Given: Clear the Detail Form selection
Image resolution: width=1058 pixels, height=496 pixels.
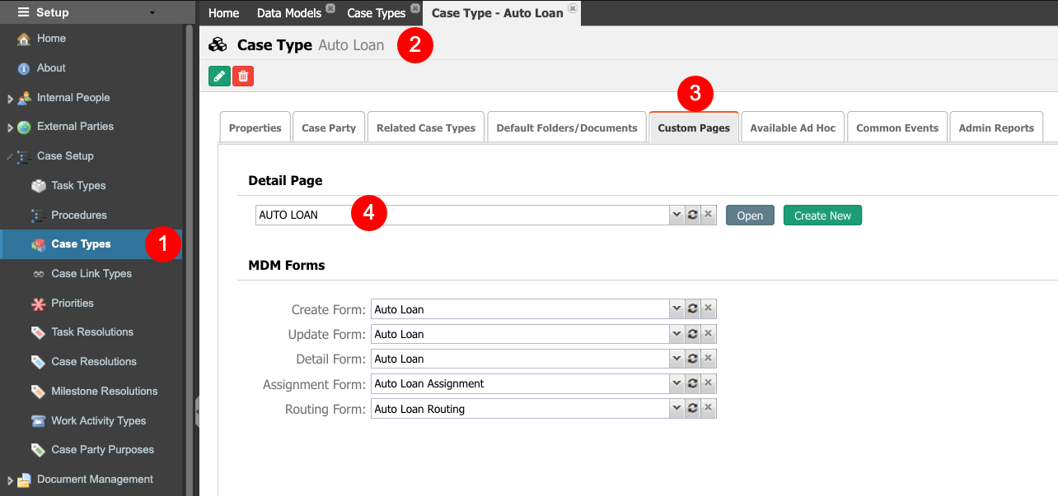Looking at the screenshot, I should [708, 359].
